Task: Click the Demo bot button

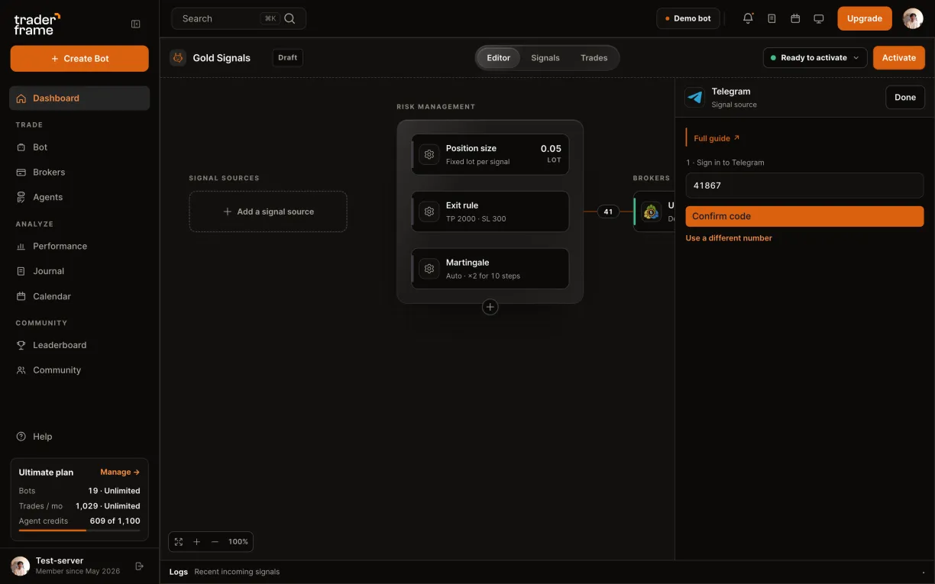Action: [688, 18]
